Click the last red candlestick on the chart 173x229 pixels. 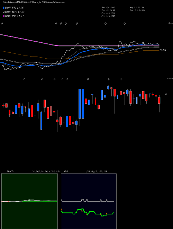(159, 101)
